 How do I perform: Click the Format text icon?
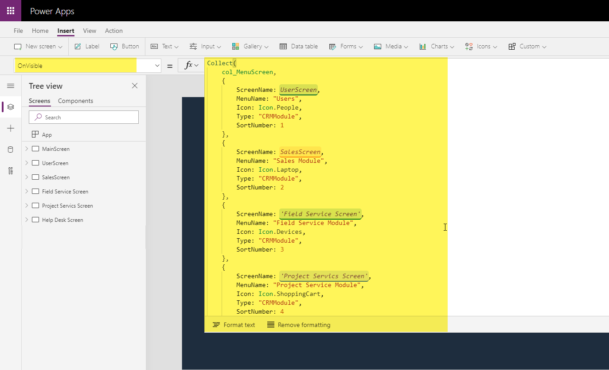pos(216,325)
